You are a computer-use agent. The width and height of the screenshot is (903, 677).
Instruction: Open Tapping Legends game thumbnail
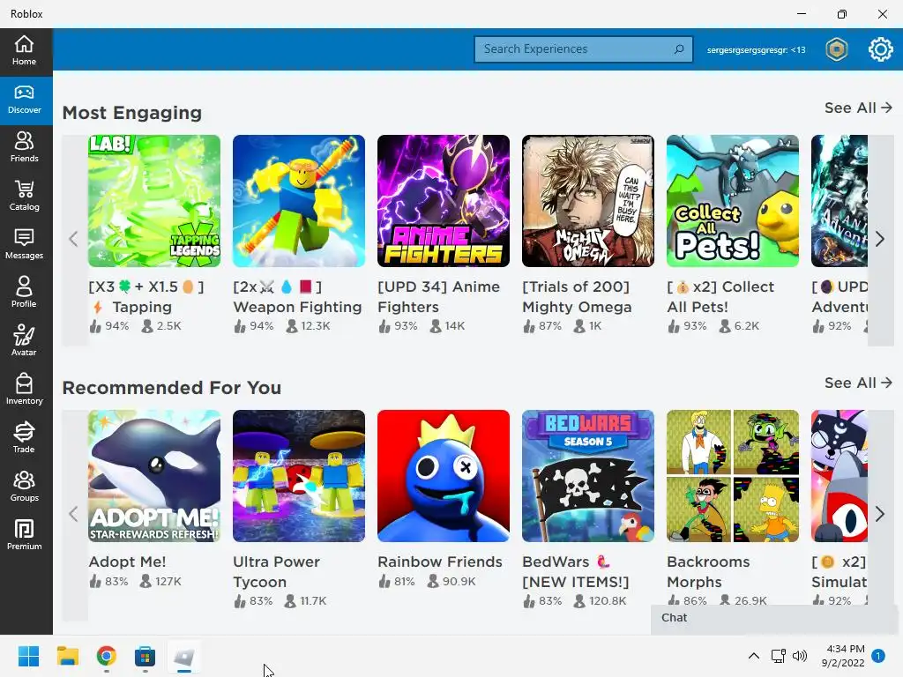pyautogui.click(x=154, y=201)
